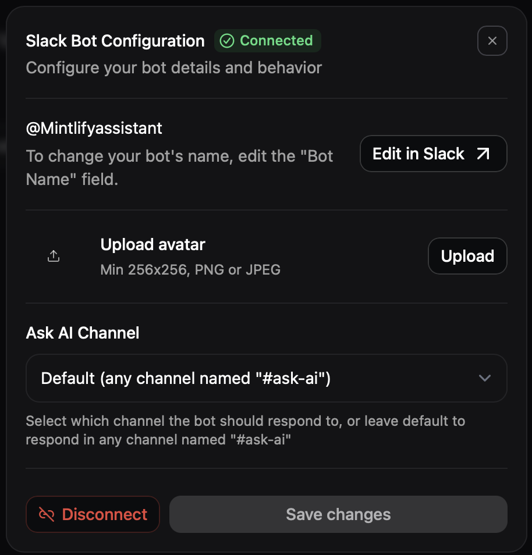This screenshot has height=555, width=532.
Task: Click the X icon in the top corner
Action: (x=492, y=41)
